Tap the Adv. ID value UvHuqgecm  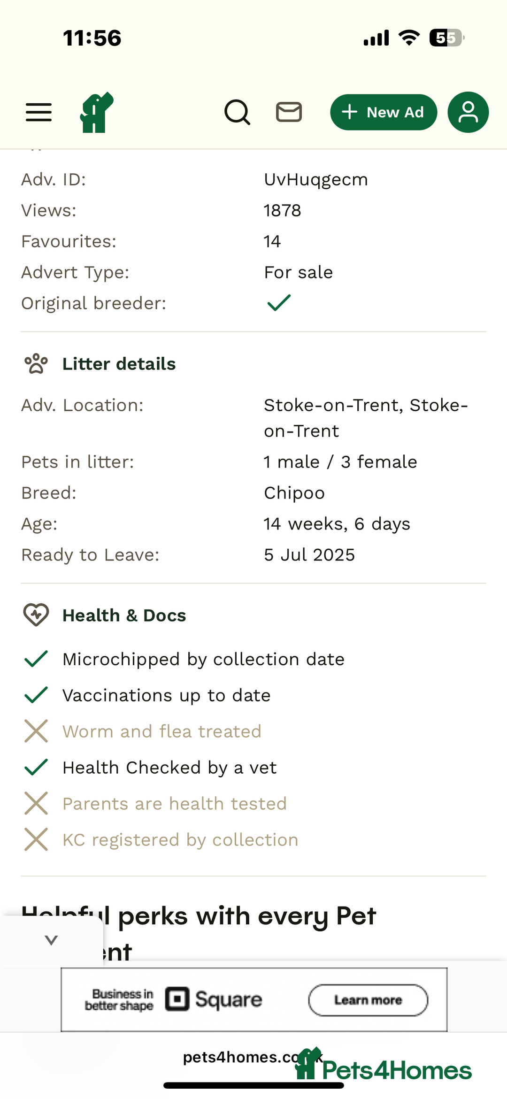pos(316,180)
